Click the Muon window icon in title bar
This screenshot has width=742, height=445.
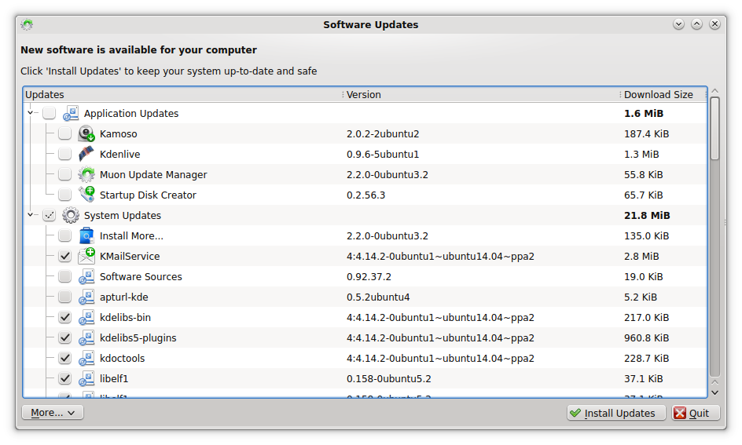pos(27,24)
